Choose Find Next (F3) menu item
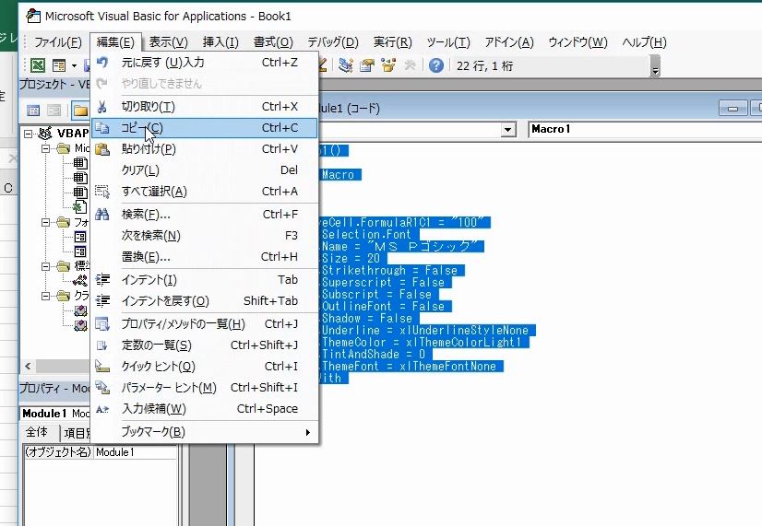 (205, 236)
